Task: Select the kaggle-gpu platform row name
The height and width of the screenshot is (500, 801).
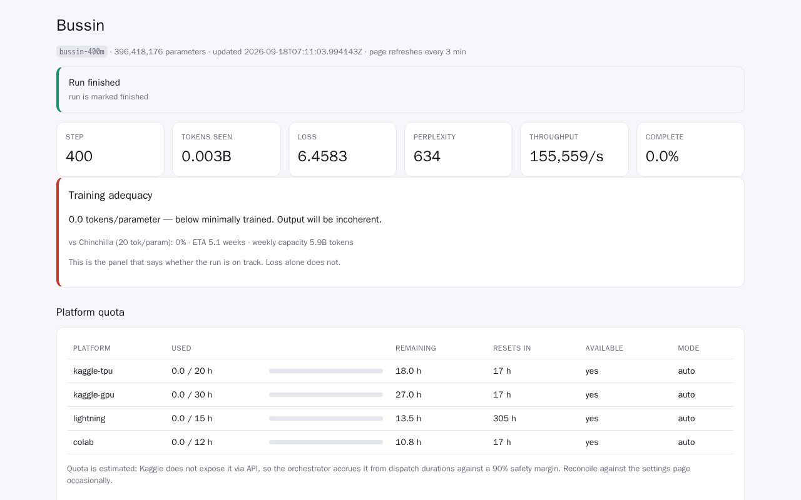Action: tap(94, 395)
